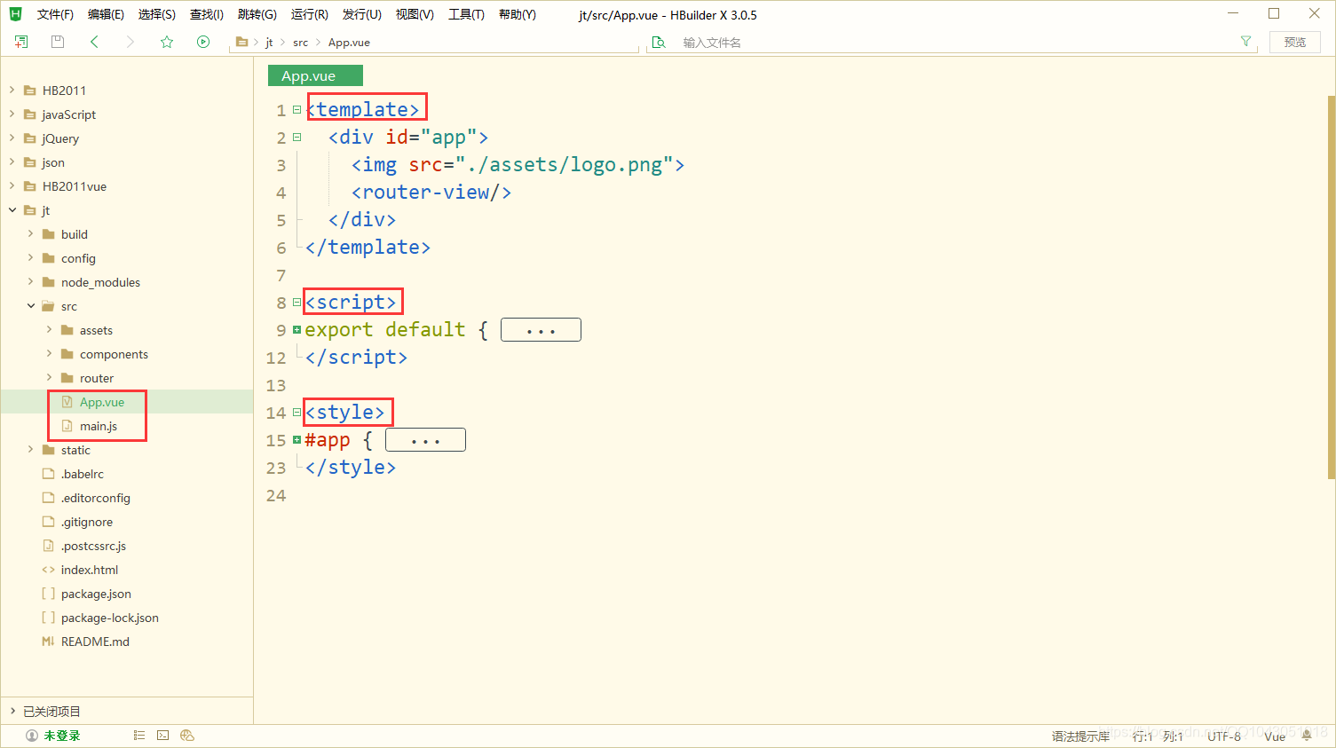Image resolution: width=1336 pixels, height=748 pixels.
Task: Click the save file toolbar icon
Action: pos(58,42)
